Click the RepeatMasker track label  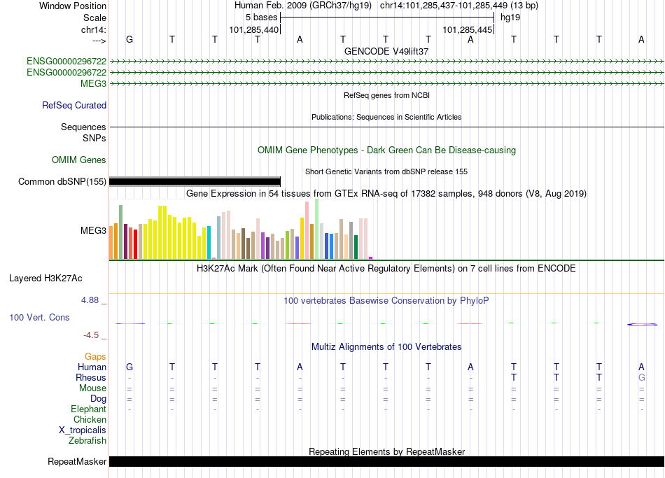tap(77, 461)
